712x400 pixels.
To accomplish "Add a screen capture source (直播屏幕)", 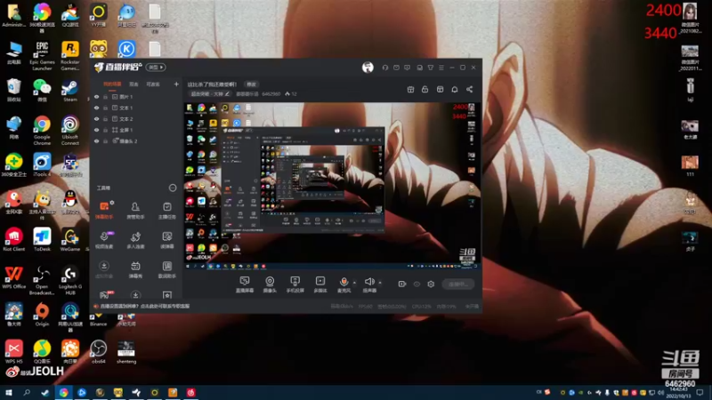I will pos(245,284).
